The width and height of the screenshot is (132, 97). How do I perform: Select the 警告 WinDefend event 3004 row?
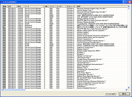65,27
